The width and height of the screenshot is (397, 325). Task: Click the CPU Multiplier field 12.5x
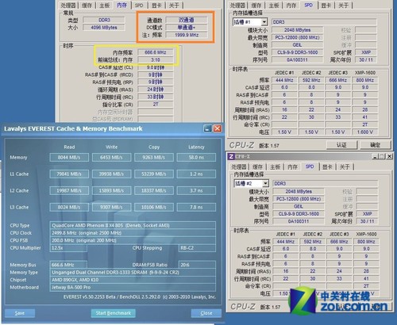[x=68, y=248]
